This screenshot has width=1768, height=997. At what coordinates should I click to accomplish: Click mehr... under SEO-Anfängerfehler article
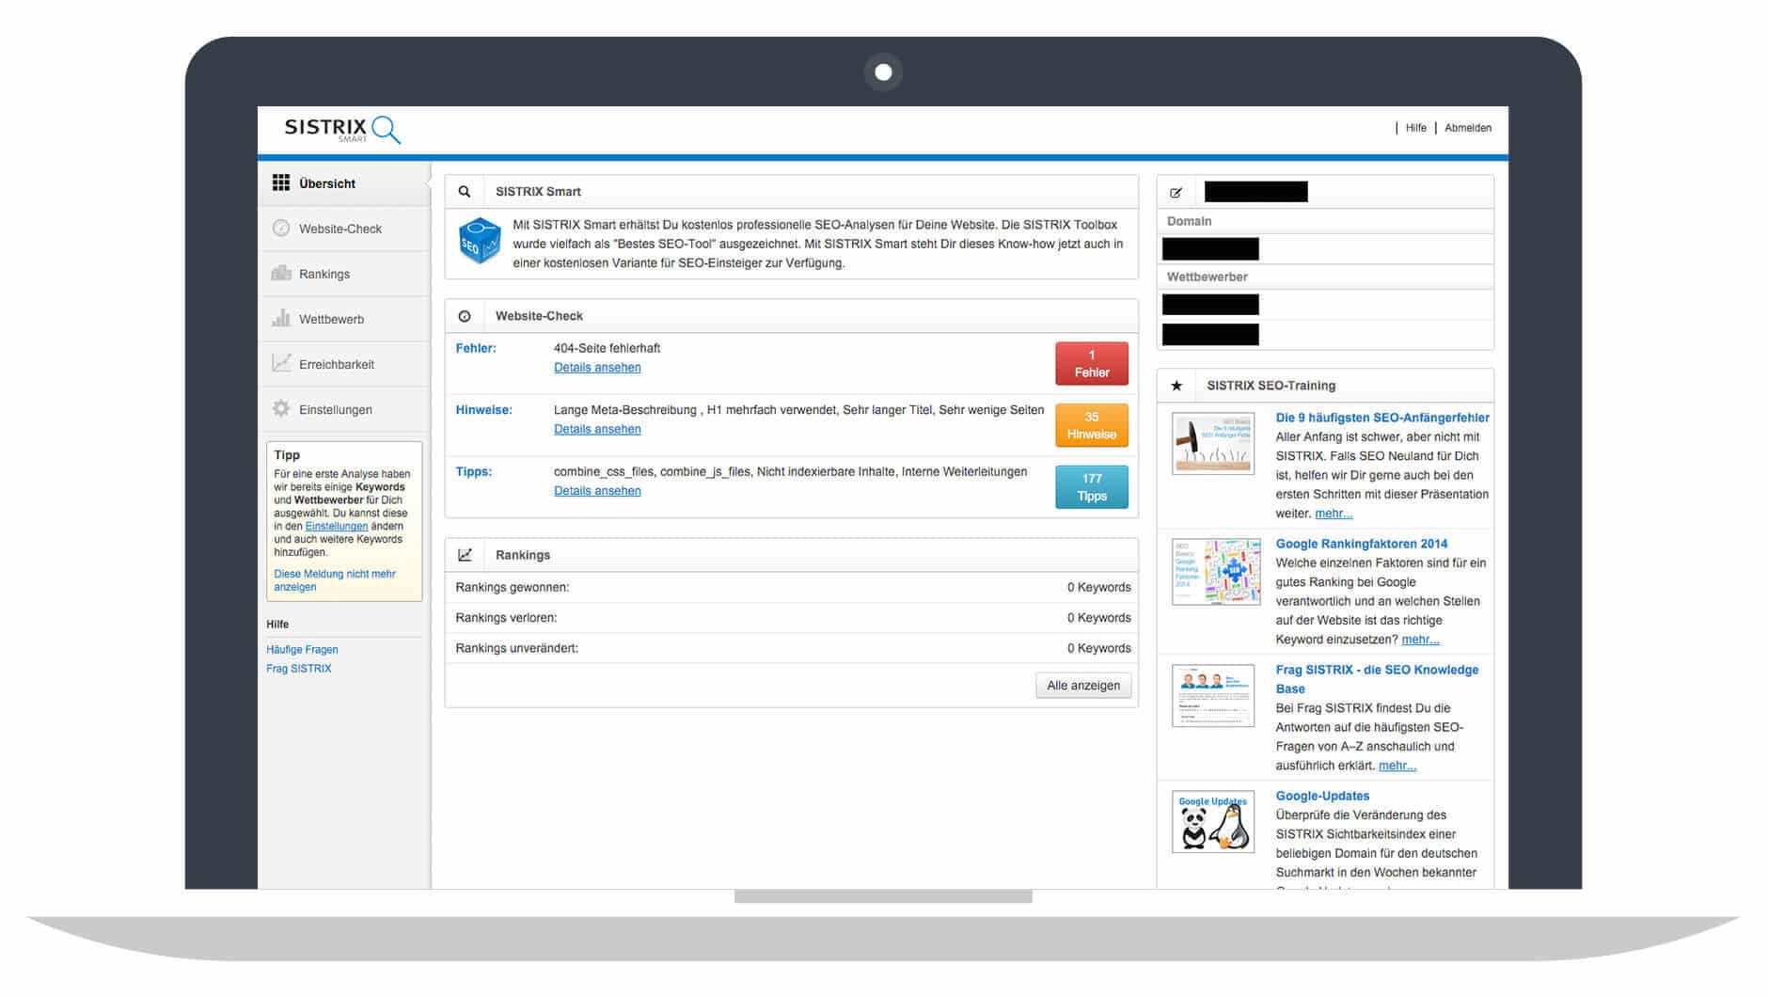(x=1334, y=514)
